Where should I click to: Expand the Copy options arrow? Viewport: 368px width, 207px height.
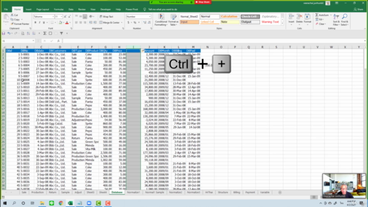click(22, 20)
